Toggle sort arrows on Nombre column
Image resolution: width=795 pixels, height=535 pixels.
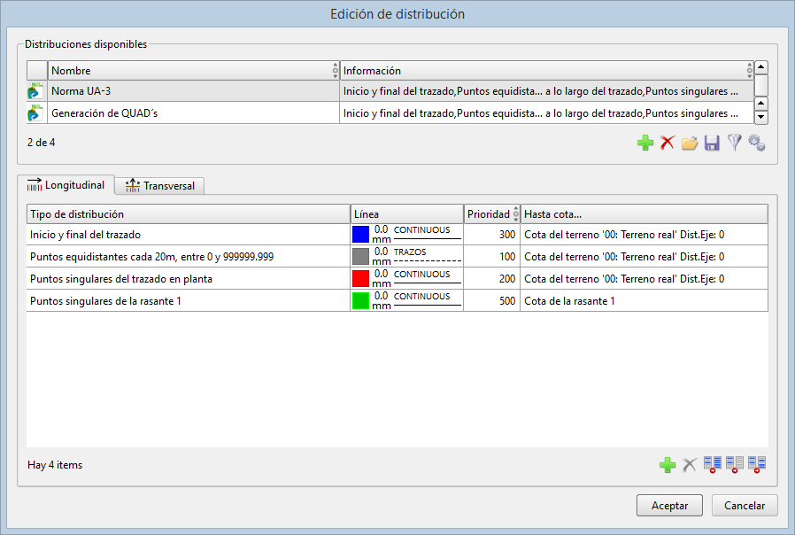335,71
